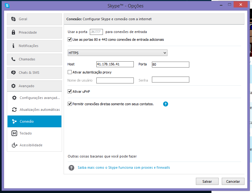Open the Notificações settings section
This screenshot has height=193, width=252.
pos(34,46)
